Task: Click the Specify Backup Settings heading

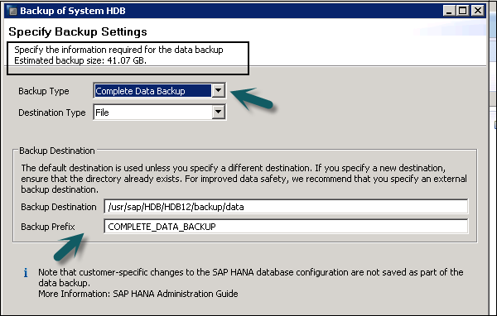Action: point(78,31)
